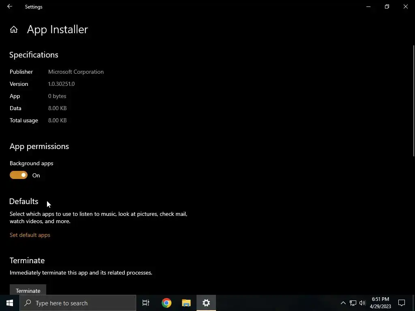This screenshot has width=415, height=311.
Task: Open the Windows Start menu
Action: point(10,303)
